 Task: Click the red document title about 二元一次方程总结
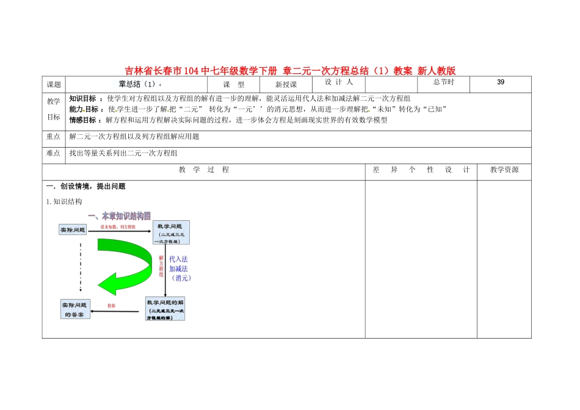coord(290,71)
